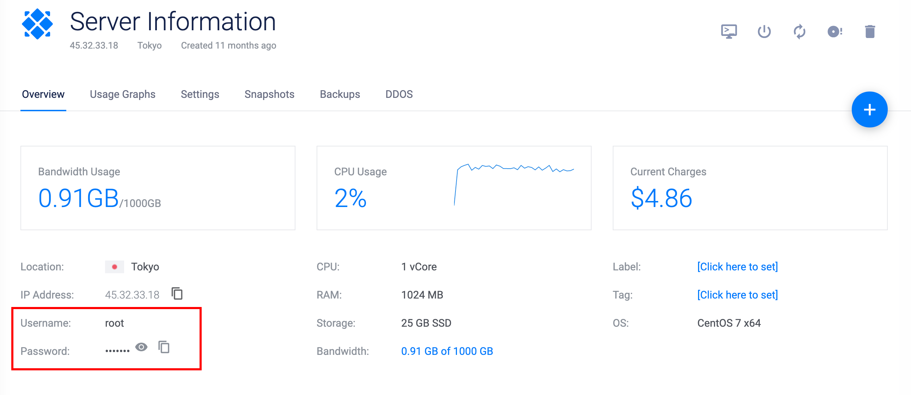The height and width of the screenshot is (395, 911).
Task: Click the 1024 MB RAM value
Action: tap(422, 295)
